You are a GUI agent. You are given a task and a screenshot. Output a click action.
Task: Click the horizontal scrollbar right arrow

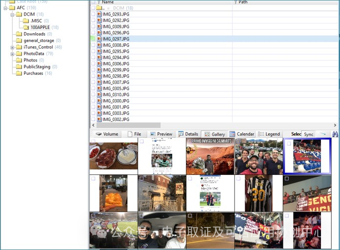[335, 125]
